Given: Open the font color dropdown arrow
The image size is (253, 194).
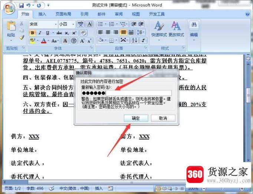Looking at the screenshot, I should click(48, 40).
